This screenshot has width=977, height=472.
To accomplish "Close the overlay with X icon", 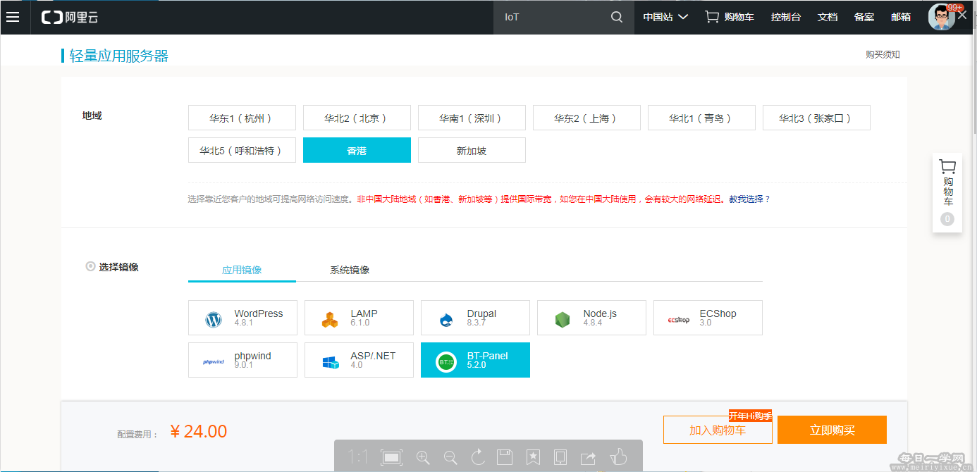I will tap(962, 15).
